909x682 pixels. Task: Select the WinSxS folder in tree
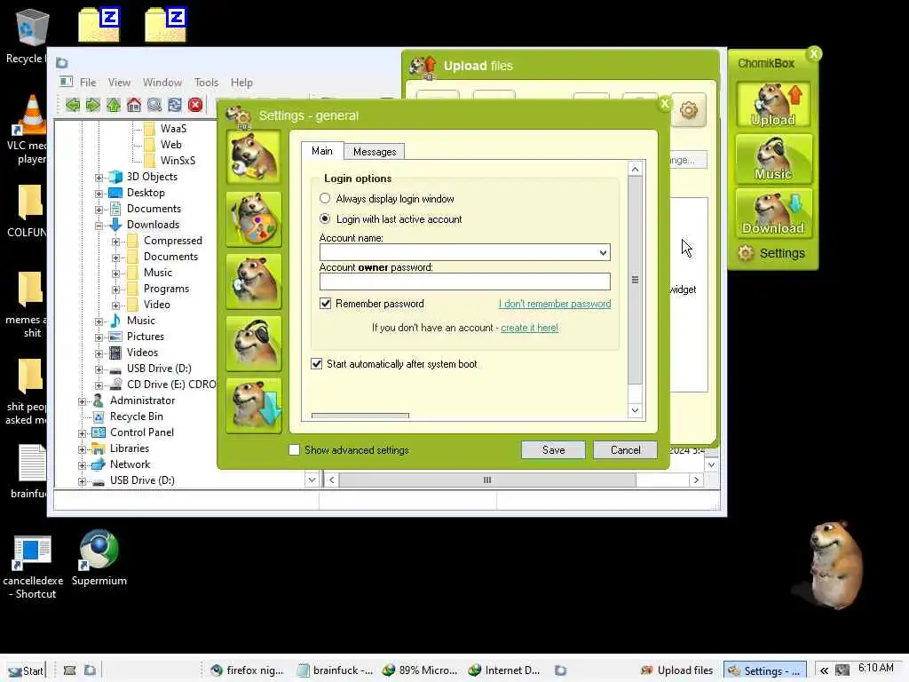[x=178, y=161]
